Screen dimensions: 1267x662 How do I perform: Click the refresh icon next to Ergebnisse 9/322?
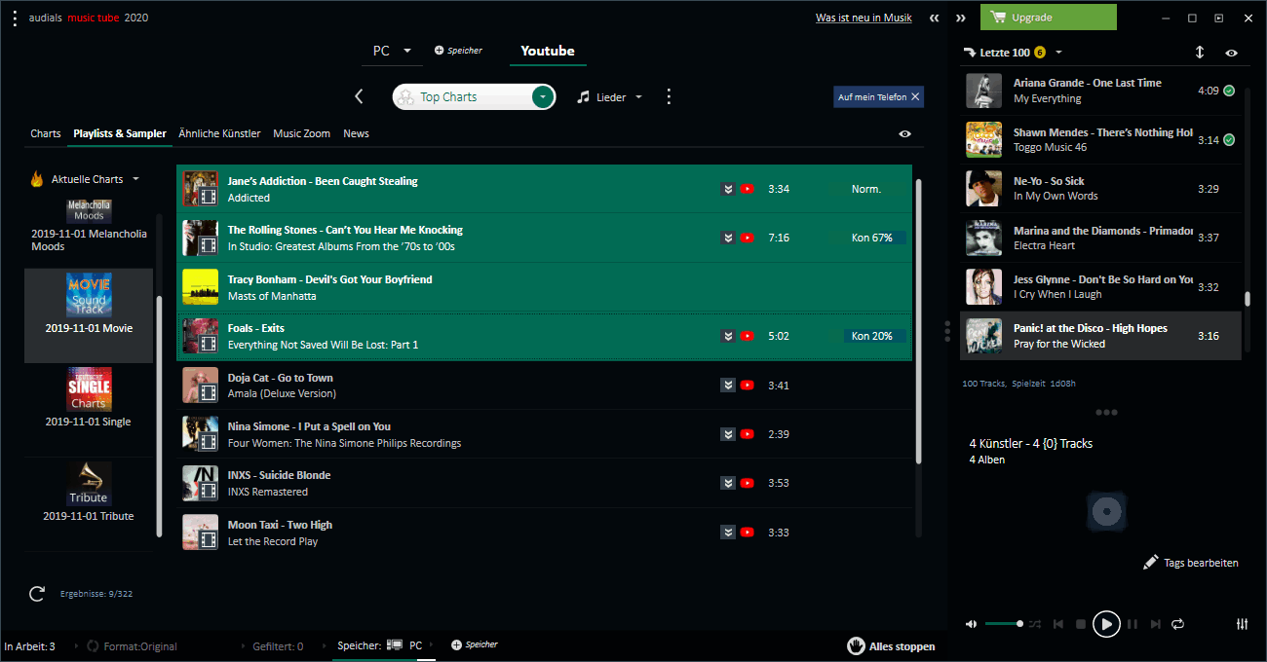[37, 593]
